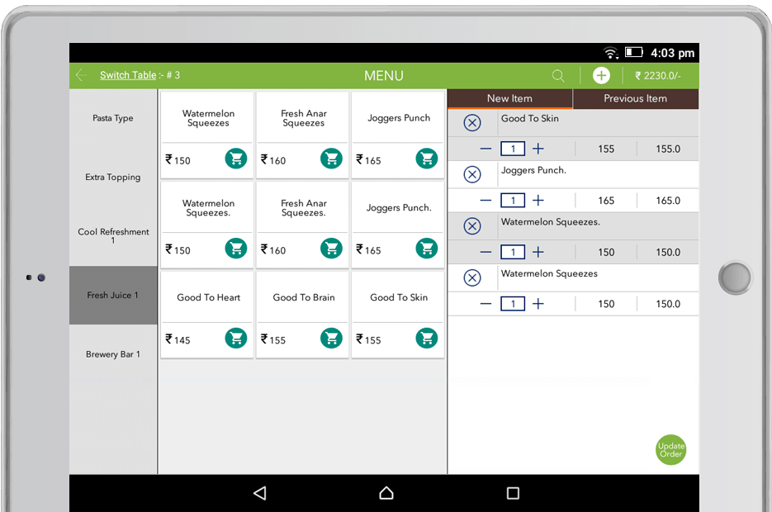
Task: Decrease Joggers Punch. quantity with minus
Action: (x=485, y=201)
